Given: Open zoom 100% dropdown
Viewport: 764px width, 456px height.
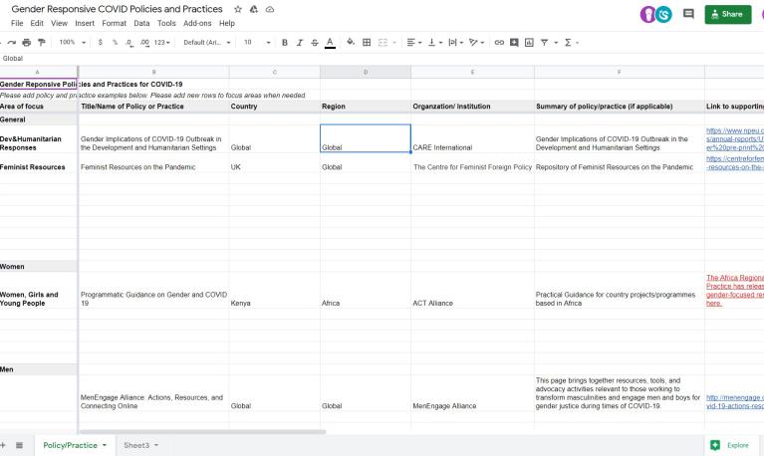Looking at the screenshot, I should [72, 43].
